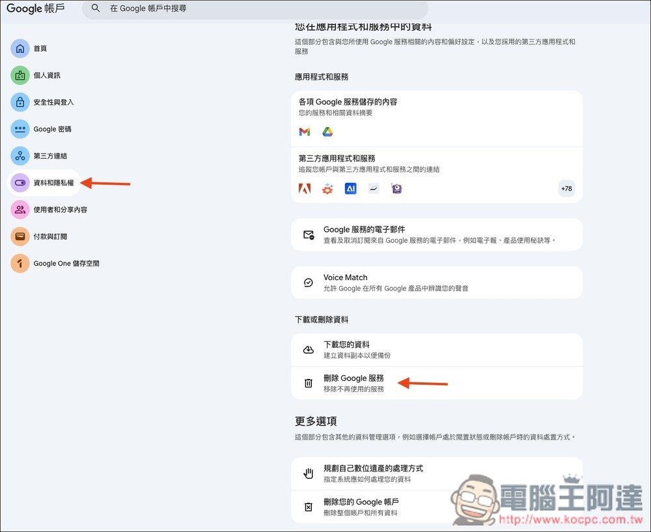This screenshot has height=532, width=651.
Task: Click the 應用程式和服務 section heading
Action: [x=322, y=77]
